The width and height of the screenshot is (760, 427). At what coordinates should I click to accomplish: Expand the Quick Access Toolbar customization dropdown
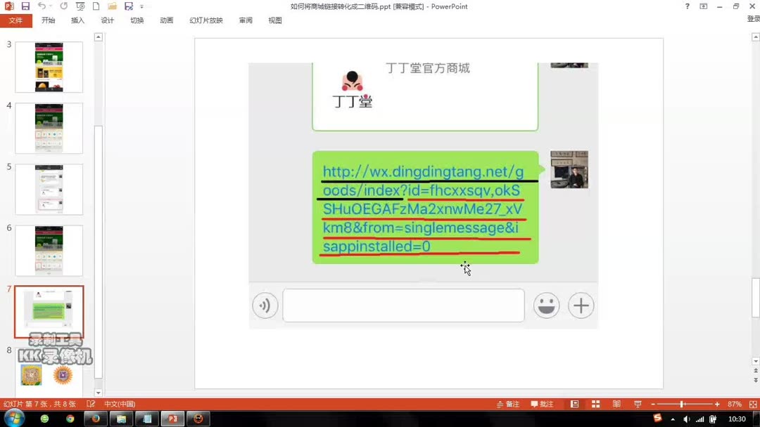click(x=141, y=6)
